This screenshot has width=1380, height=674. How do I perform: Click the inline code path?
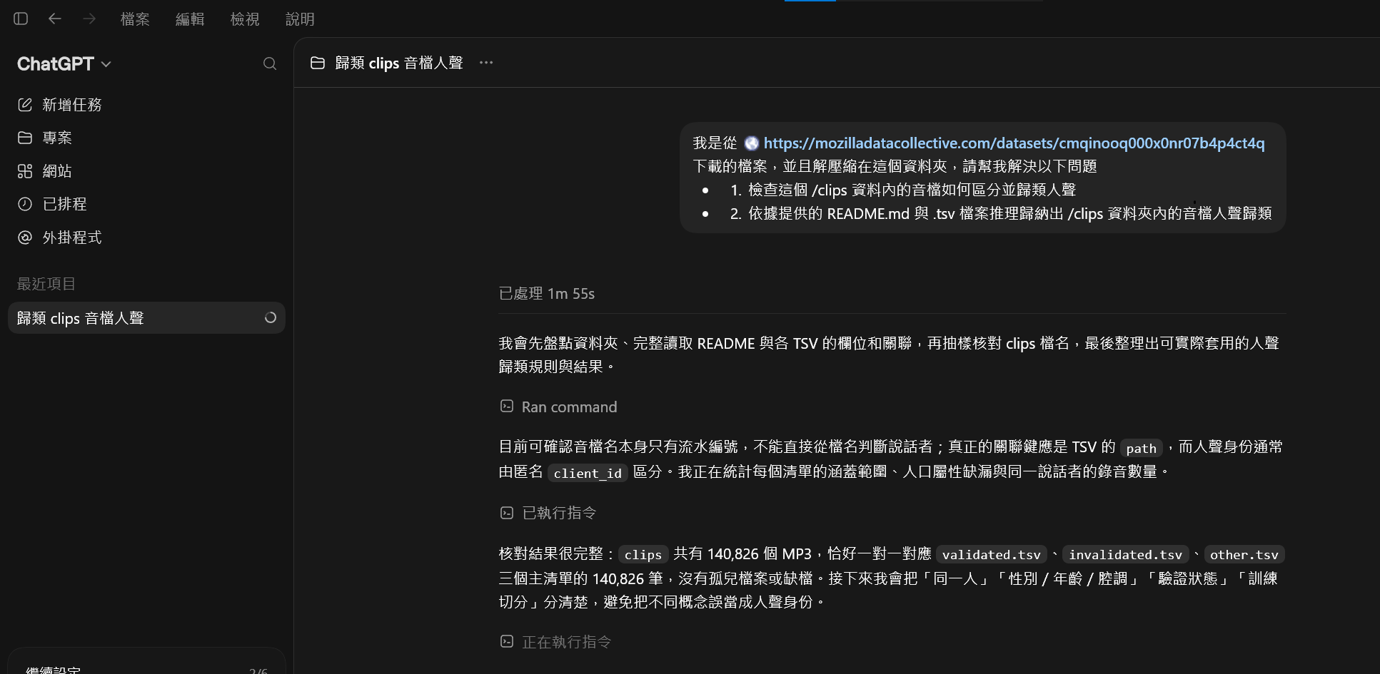click(1141, 448)
